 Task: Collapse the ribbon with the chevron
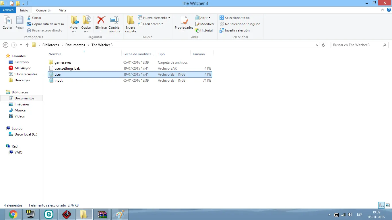coord(382,10)
